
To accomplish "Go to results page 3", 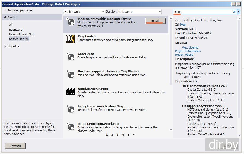I will tap(118, 135).
